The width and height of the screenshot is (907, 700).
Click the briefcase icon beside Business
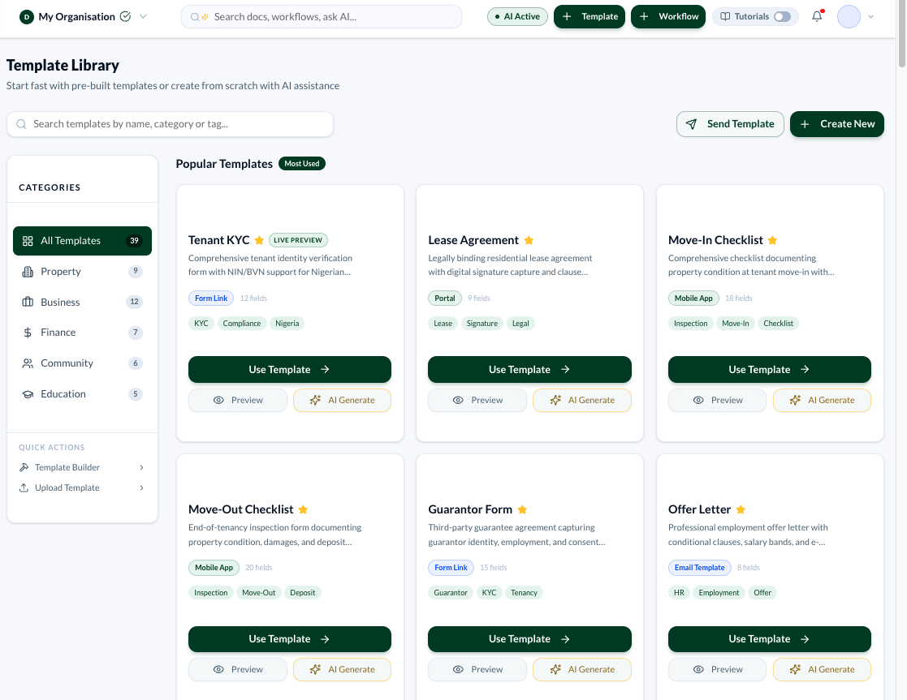click(x=27, y=302)
